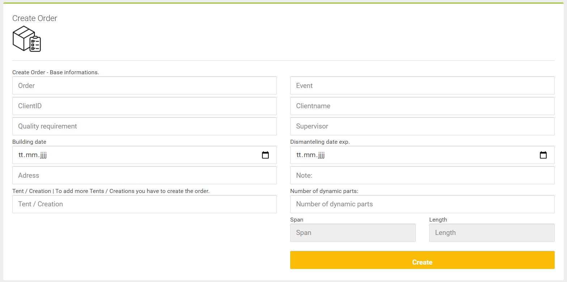Focus the Number of dynamic parts field
Image resolution: width=567 pixels, height=282 pixels.
(422, 204)
